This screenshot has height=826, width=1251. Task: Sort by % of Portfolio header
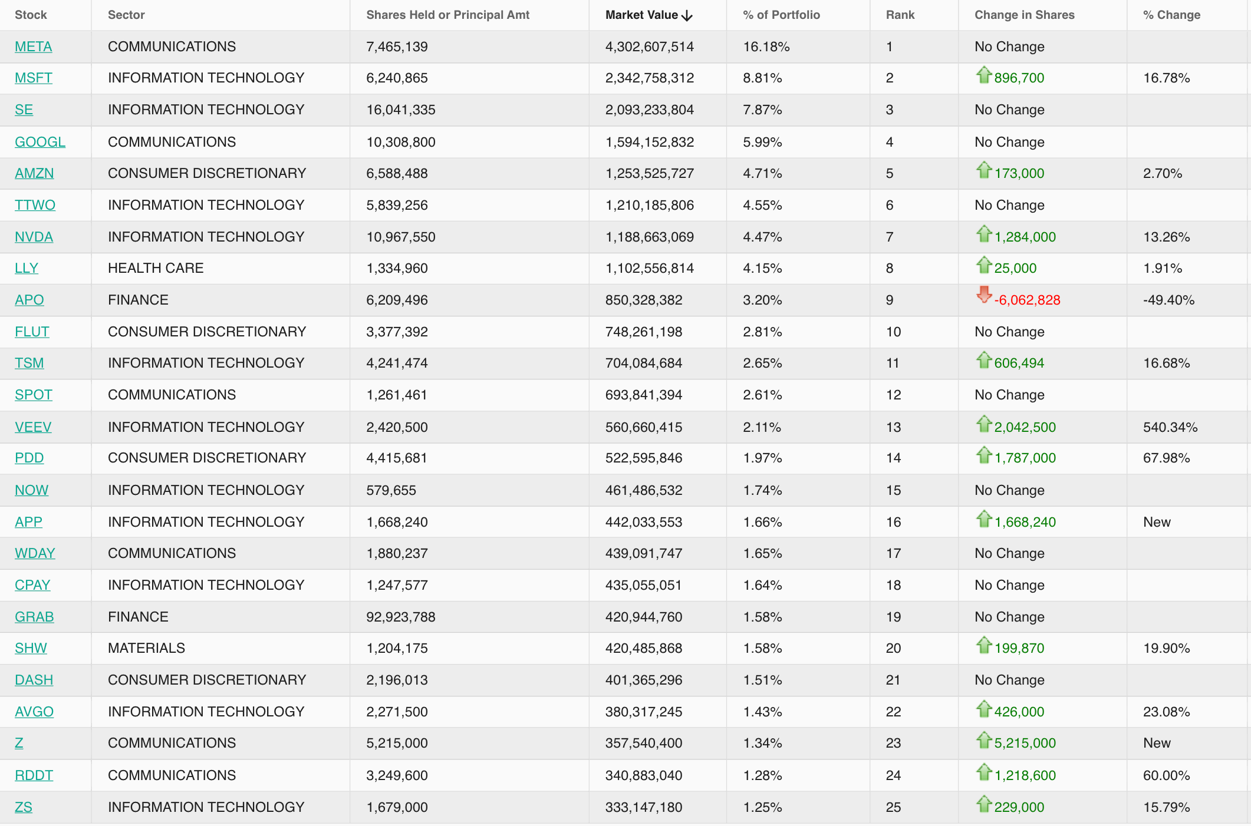coord(781,15)
